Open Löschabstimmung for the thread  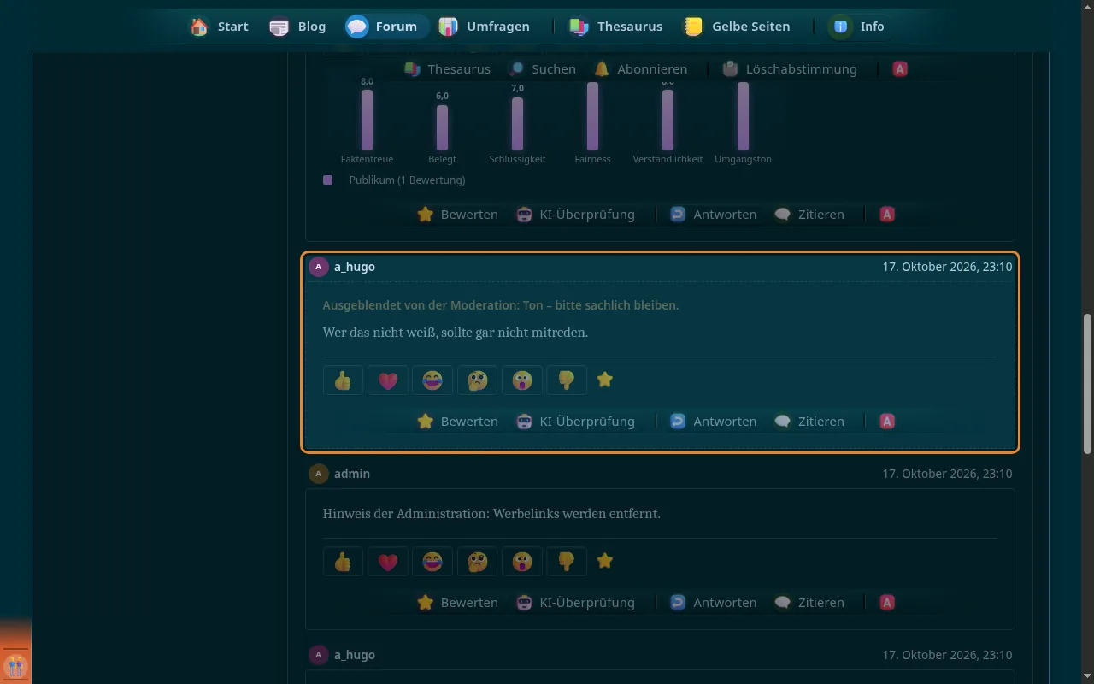coord(788,69)
